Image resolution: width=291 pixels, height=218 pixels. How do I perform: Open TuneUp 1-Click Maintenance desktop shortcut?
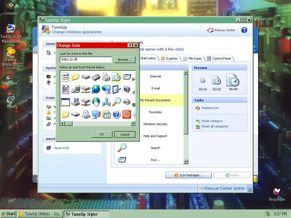click(x=11, y=34)
